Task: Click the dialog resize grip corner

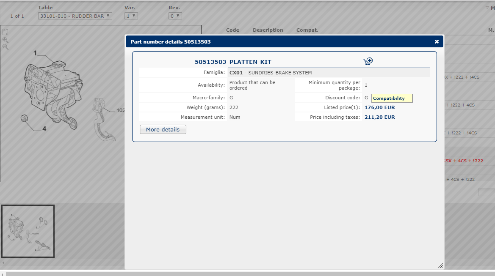Action: 441,266
